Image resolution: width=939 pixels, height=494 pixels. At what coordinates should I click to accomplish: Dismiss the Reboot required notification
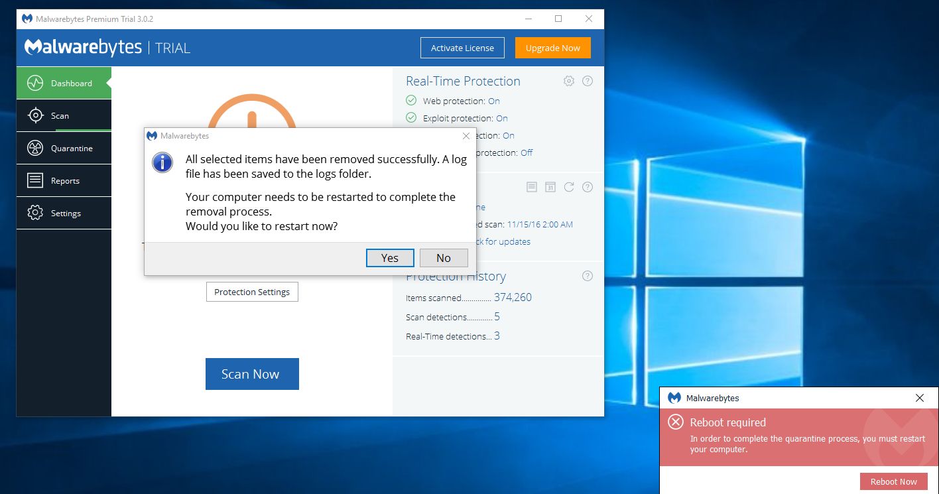pos(920,398)
